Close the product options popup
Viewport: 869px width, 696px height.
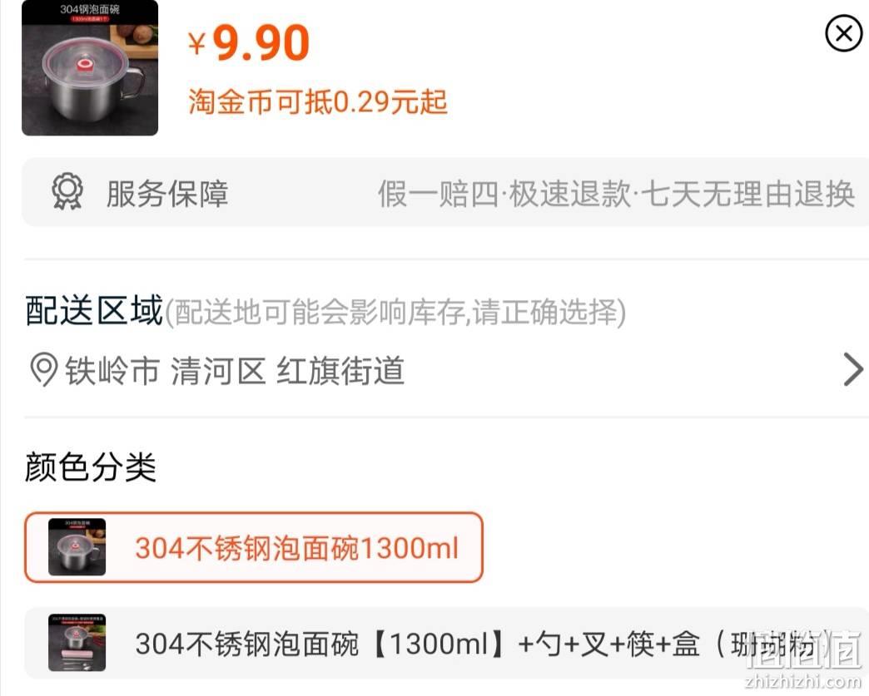tap(843, 34)
